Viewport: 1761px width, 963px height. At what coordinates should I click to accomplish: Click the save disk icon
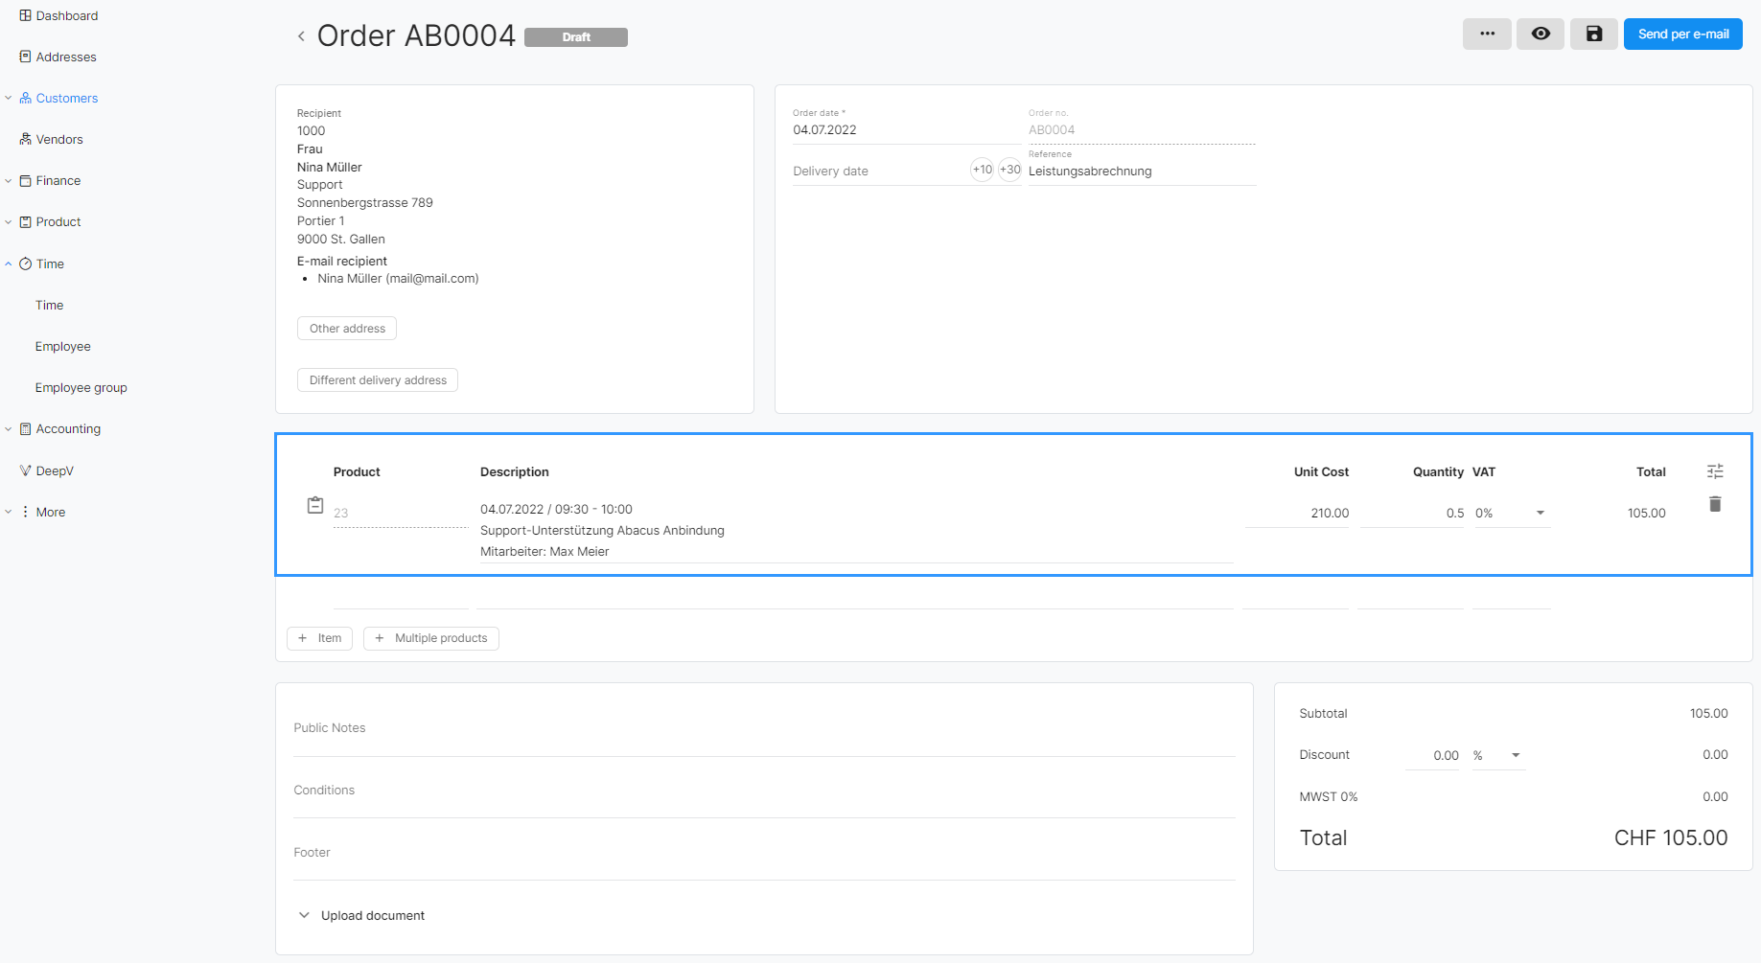[1593, 34]
